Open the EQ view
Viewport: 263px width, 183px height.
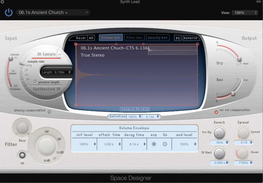[178, 38]
